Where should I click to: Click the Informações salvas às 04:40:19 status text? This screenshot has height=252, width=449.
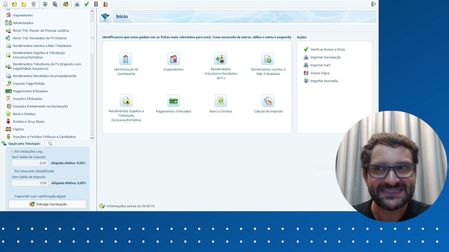(131, 206)
